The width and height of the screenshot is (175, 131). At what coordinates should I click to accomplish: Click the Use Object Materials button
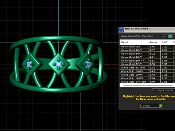(x=163, y=91)
